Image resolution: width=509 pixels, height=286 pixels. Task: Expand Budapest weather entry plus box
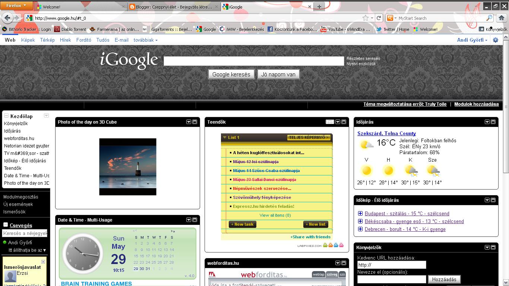360,213
